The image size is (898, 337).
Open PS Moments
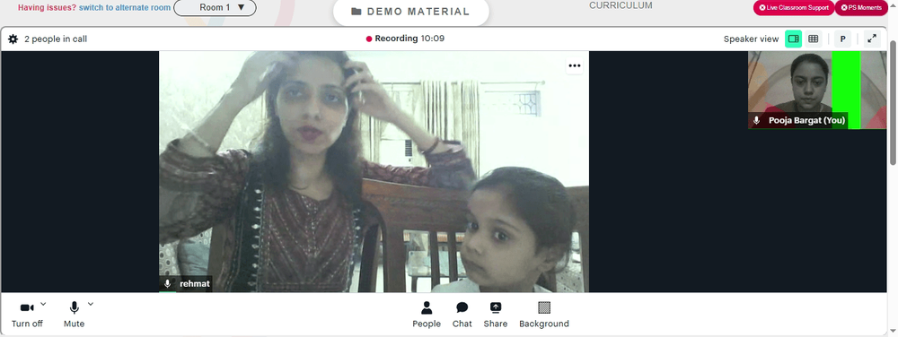[861, 7]
